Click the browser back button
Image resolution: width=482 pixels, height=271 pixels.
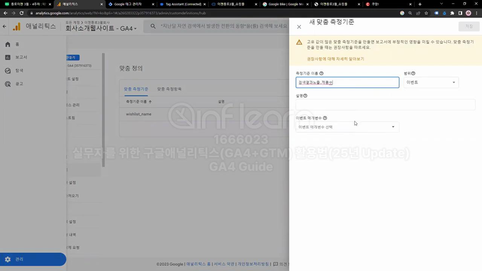[x=6, y=13]
